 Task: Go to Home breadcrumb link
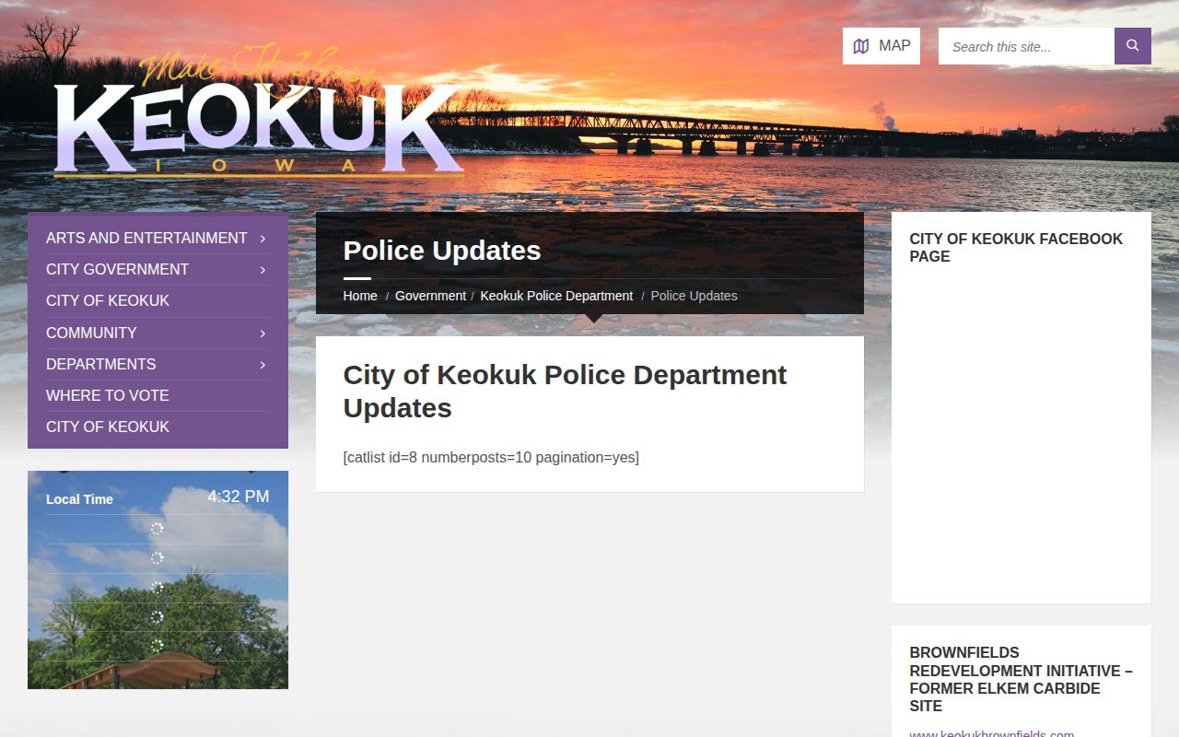pos(360,296)
